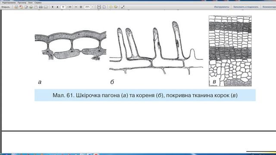The image size is (276, 155).
Task: Click the edit document pencil icon
Action: (26, 7)
